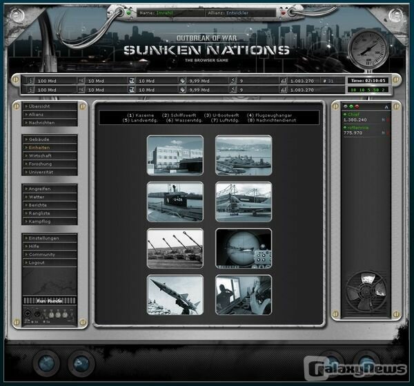Screen dimensions: 414x386
Task: Click the red marker in Chief's row
Action: coord(388,119)
